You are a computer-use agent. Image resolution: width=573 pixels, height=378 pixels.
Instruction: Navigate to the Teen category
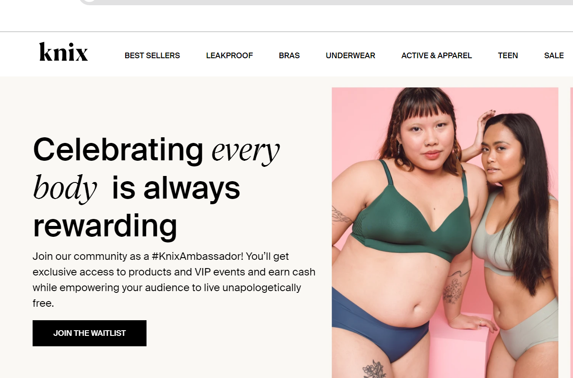[508, 56]
